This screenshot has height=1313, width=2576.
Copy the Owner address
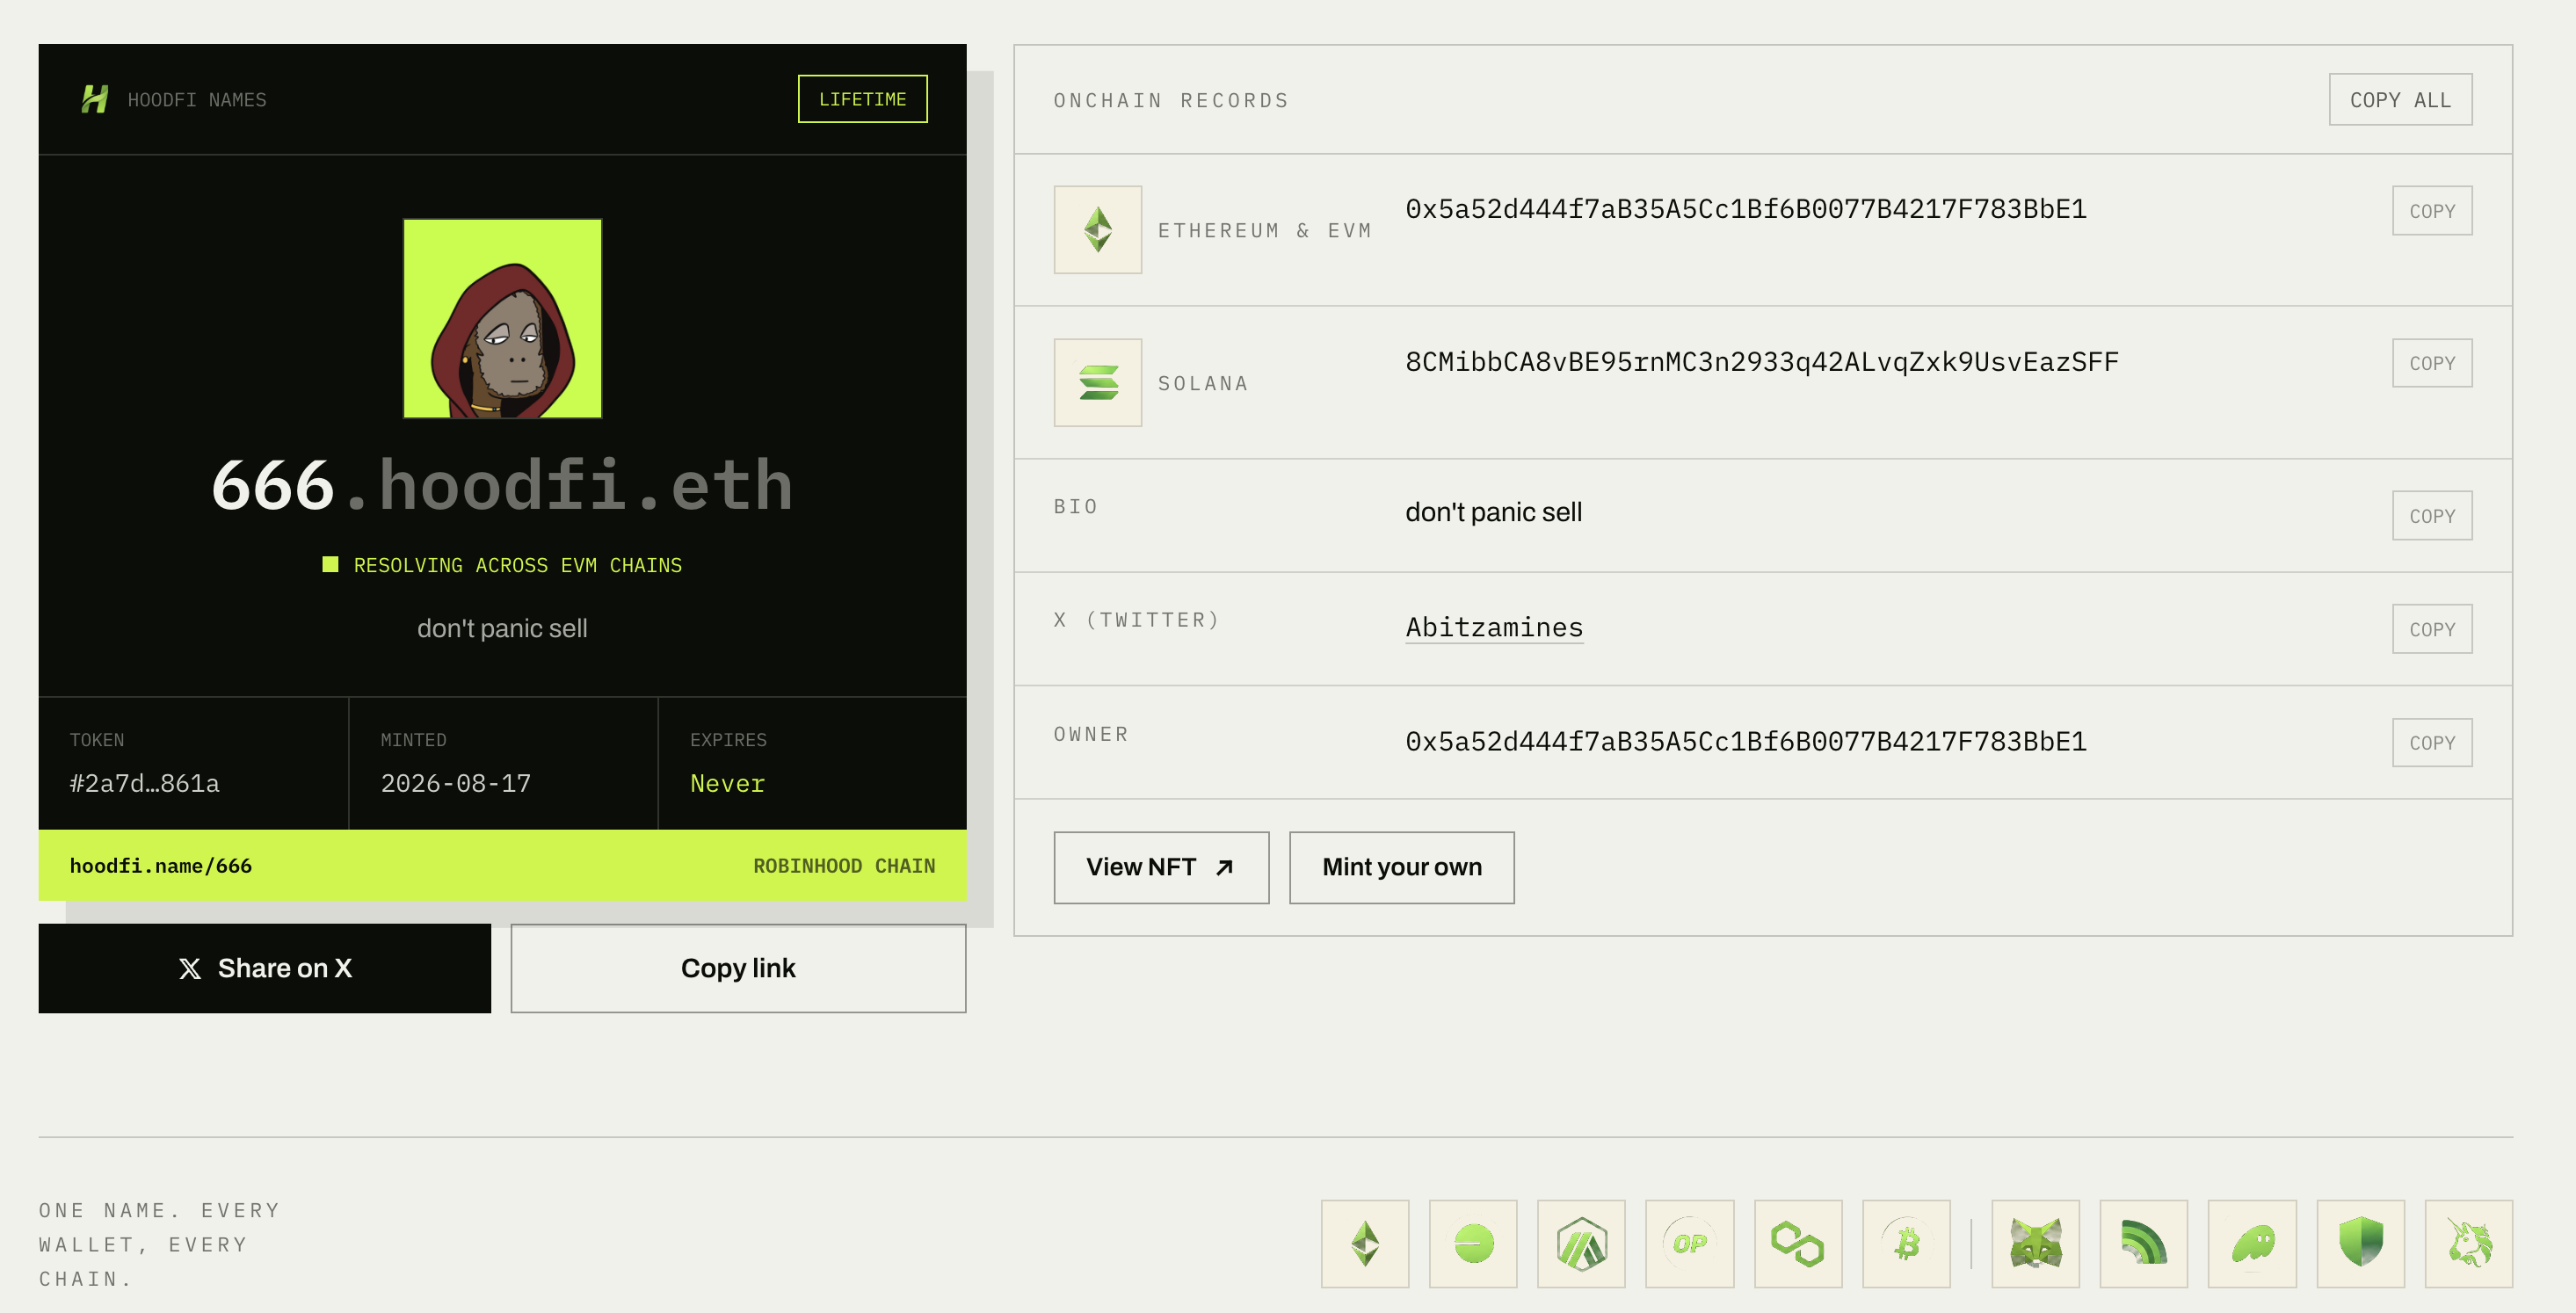2432,743
